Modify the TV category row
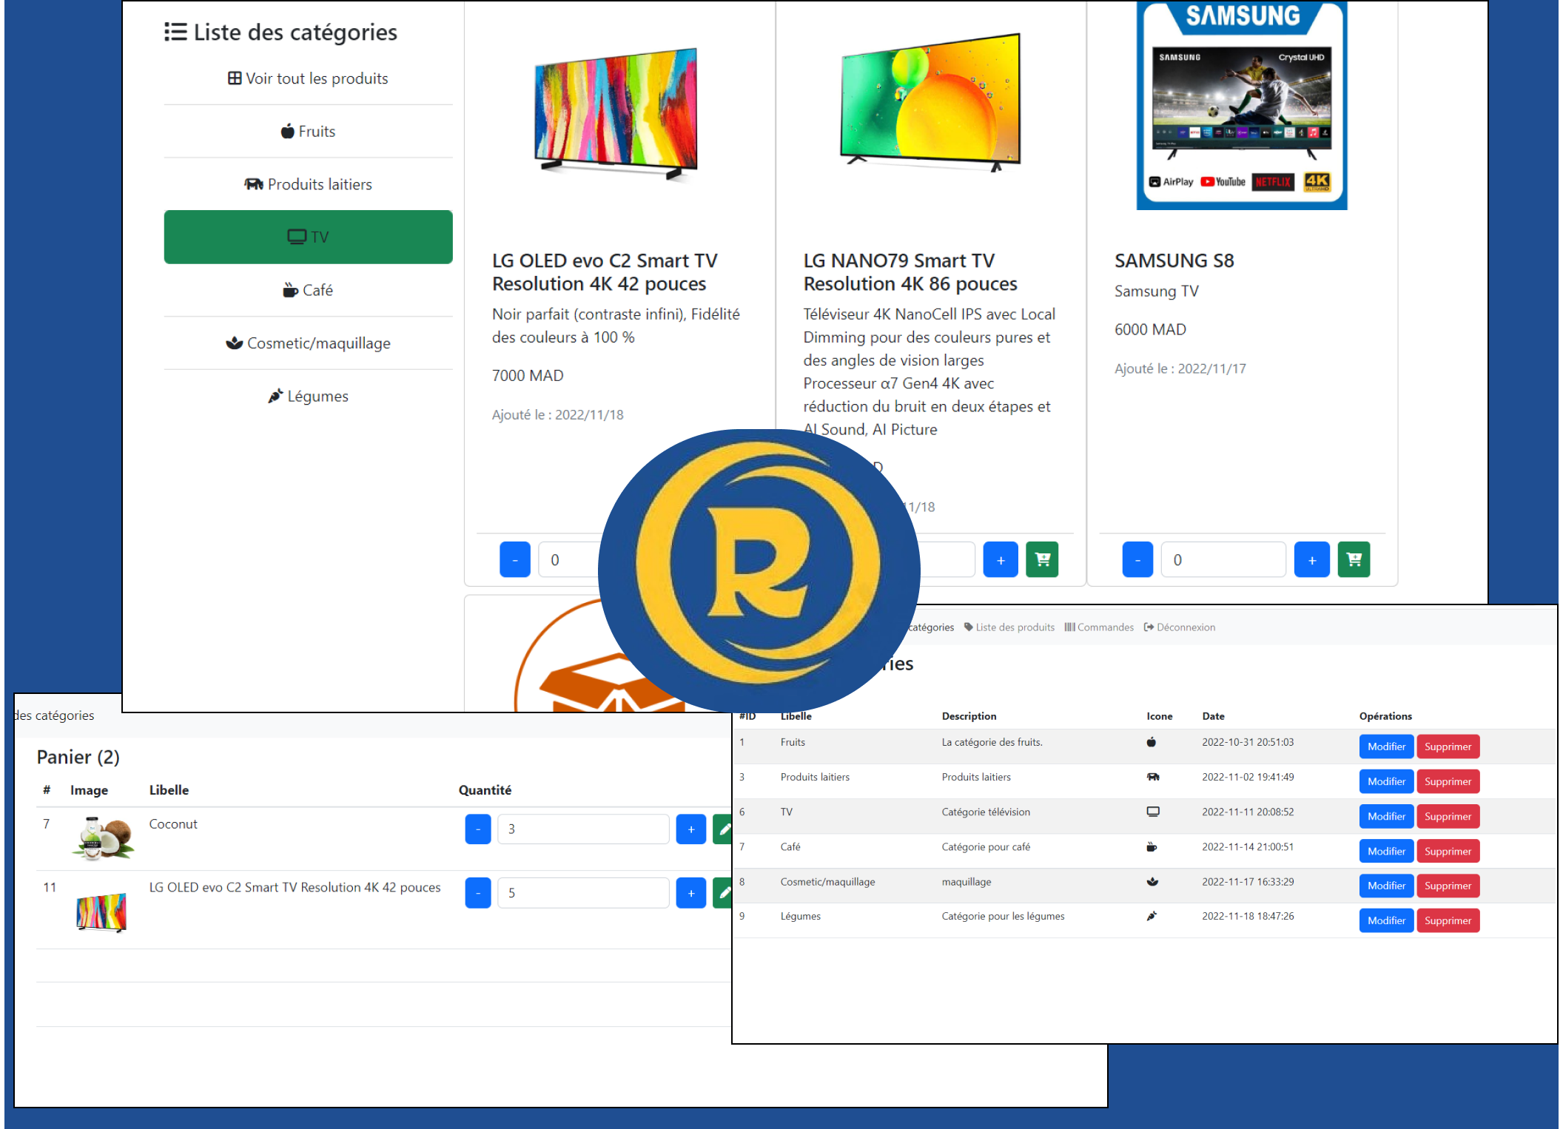This screenshot has width=1563, height=1129. click(x=1386, y=816)
